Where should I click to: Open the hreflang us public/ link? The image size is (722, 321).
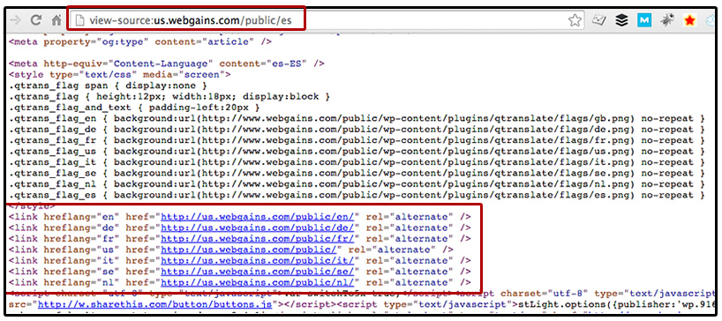249,250
